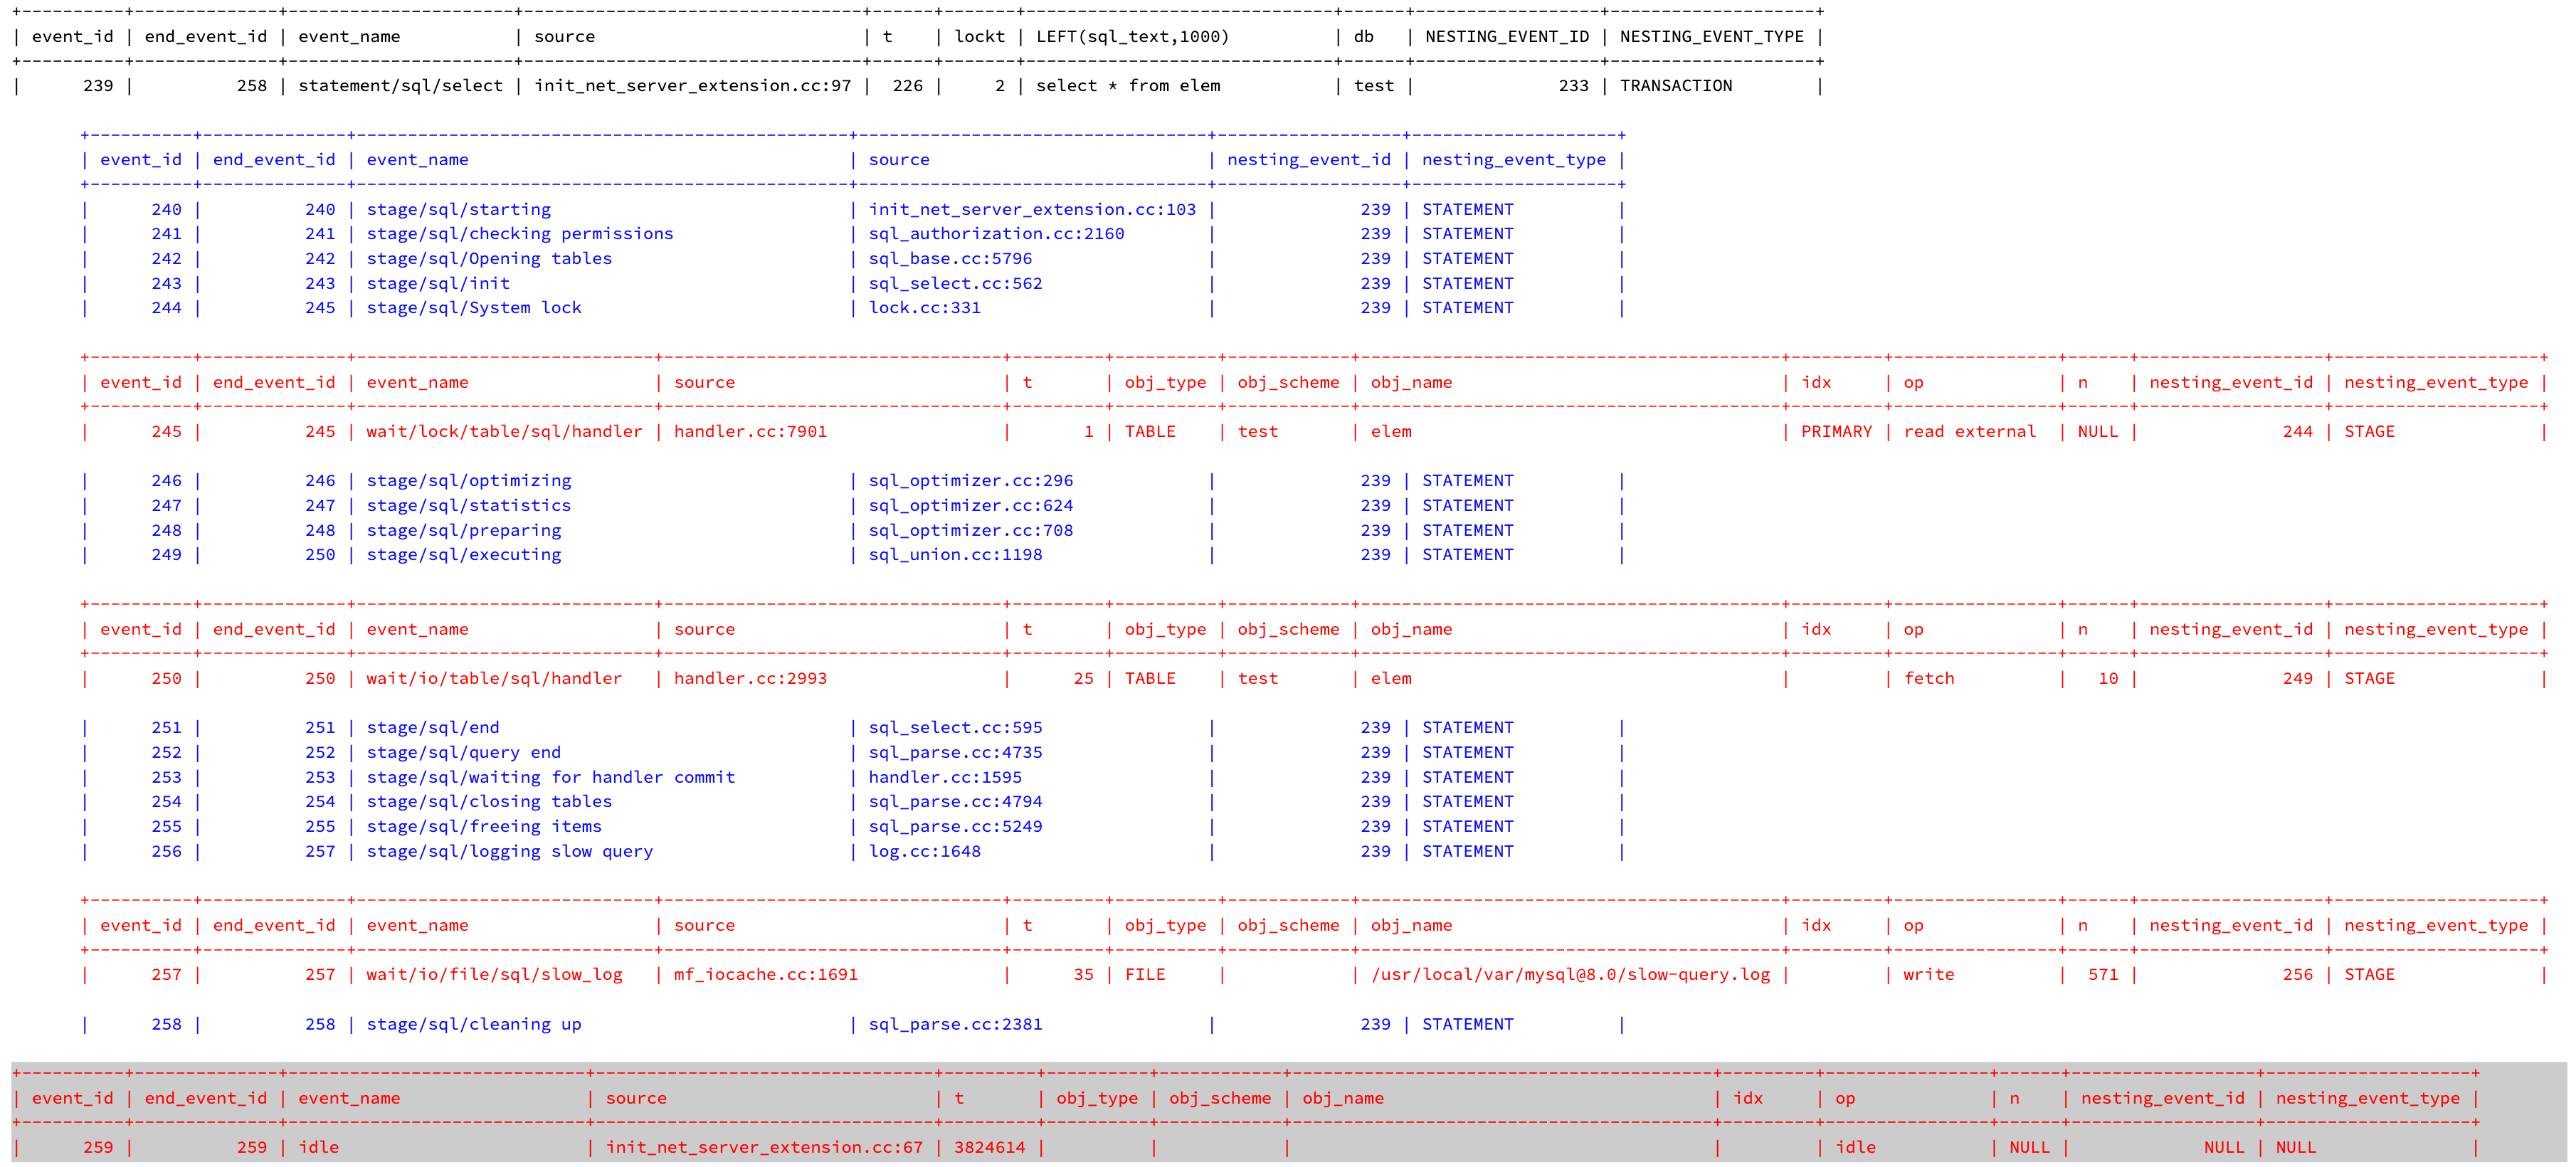Click 'stage/sql/cleaning up' event name

tap(473, 1025)
